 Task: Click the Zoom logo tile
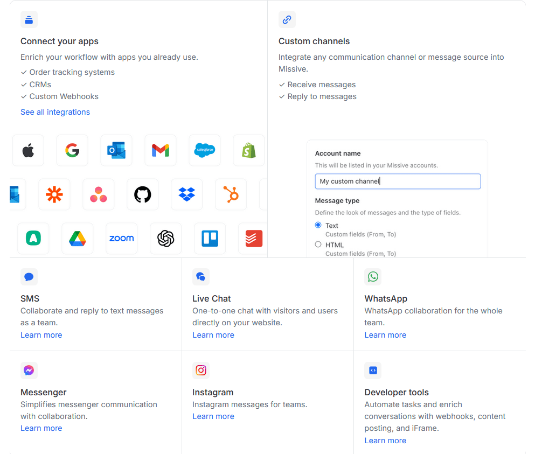pos(121,239)
